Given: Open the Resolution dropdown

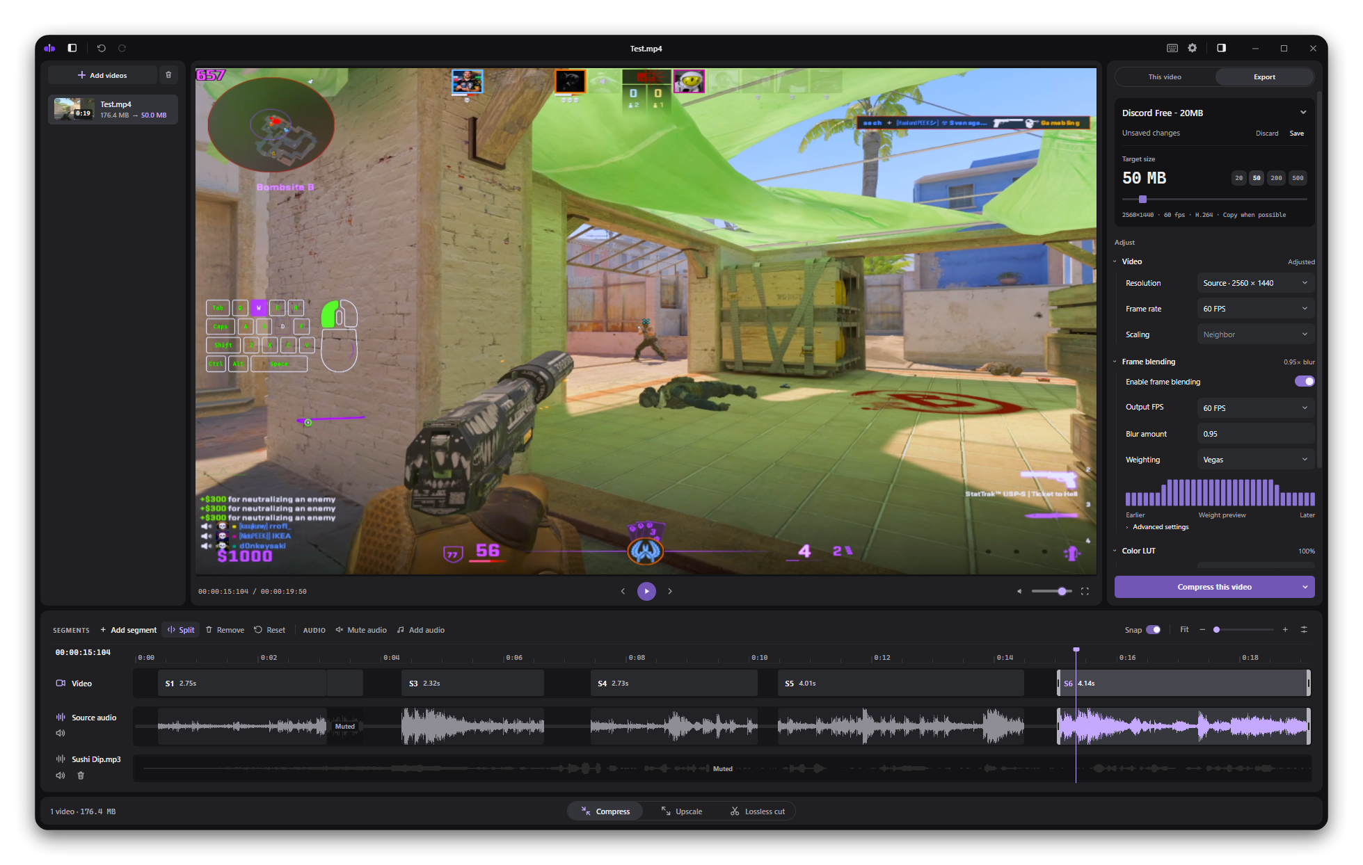Looking at the screenshot, I should (x=1256, y=283).
